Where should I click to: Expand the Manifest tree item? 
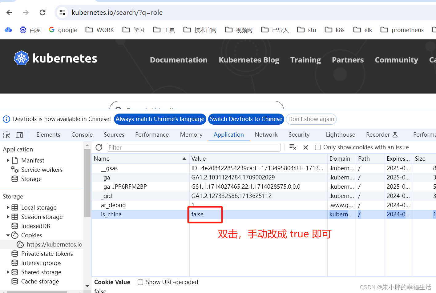(x=8, y=160)
